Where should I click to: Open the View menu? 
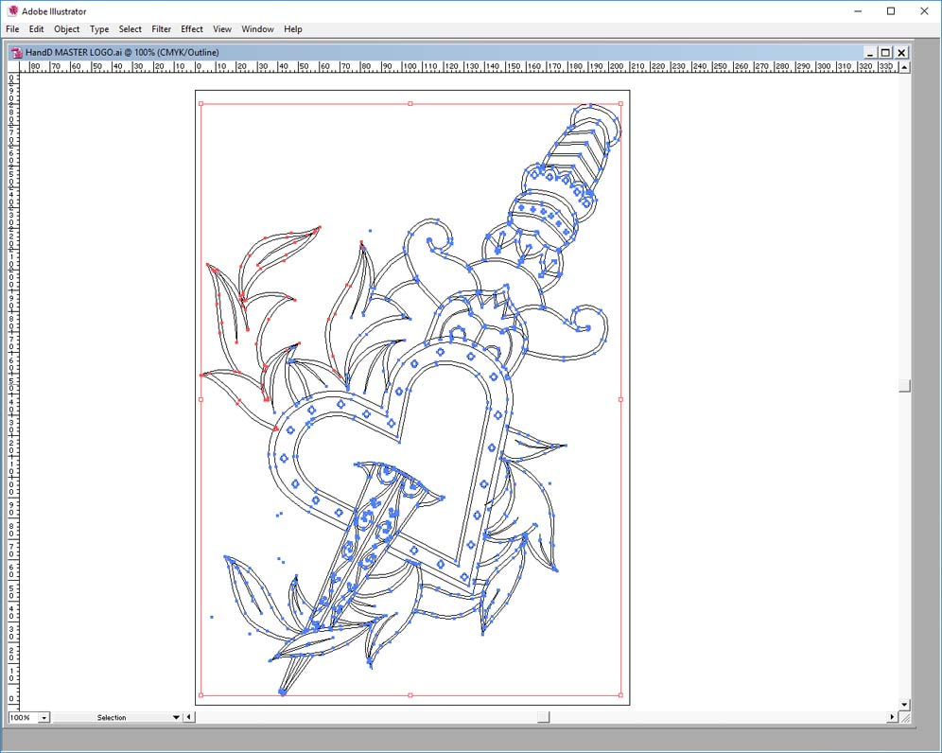tap(222, 29)
